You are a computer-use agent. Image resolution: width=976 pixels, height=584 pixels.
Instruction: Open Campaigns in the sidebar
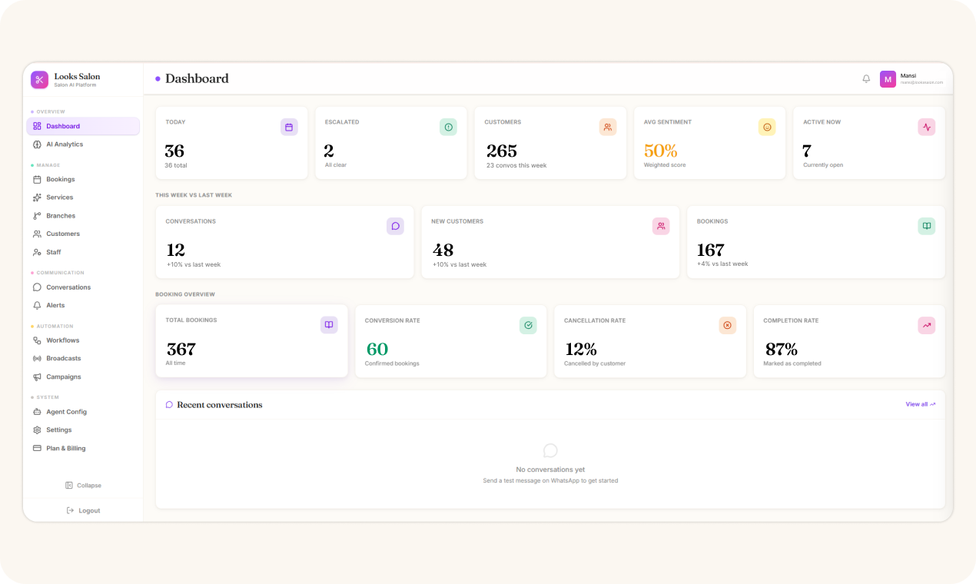click(x=83, y=377)
